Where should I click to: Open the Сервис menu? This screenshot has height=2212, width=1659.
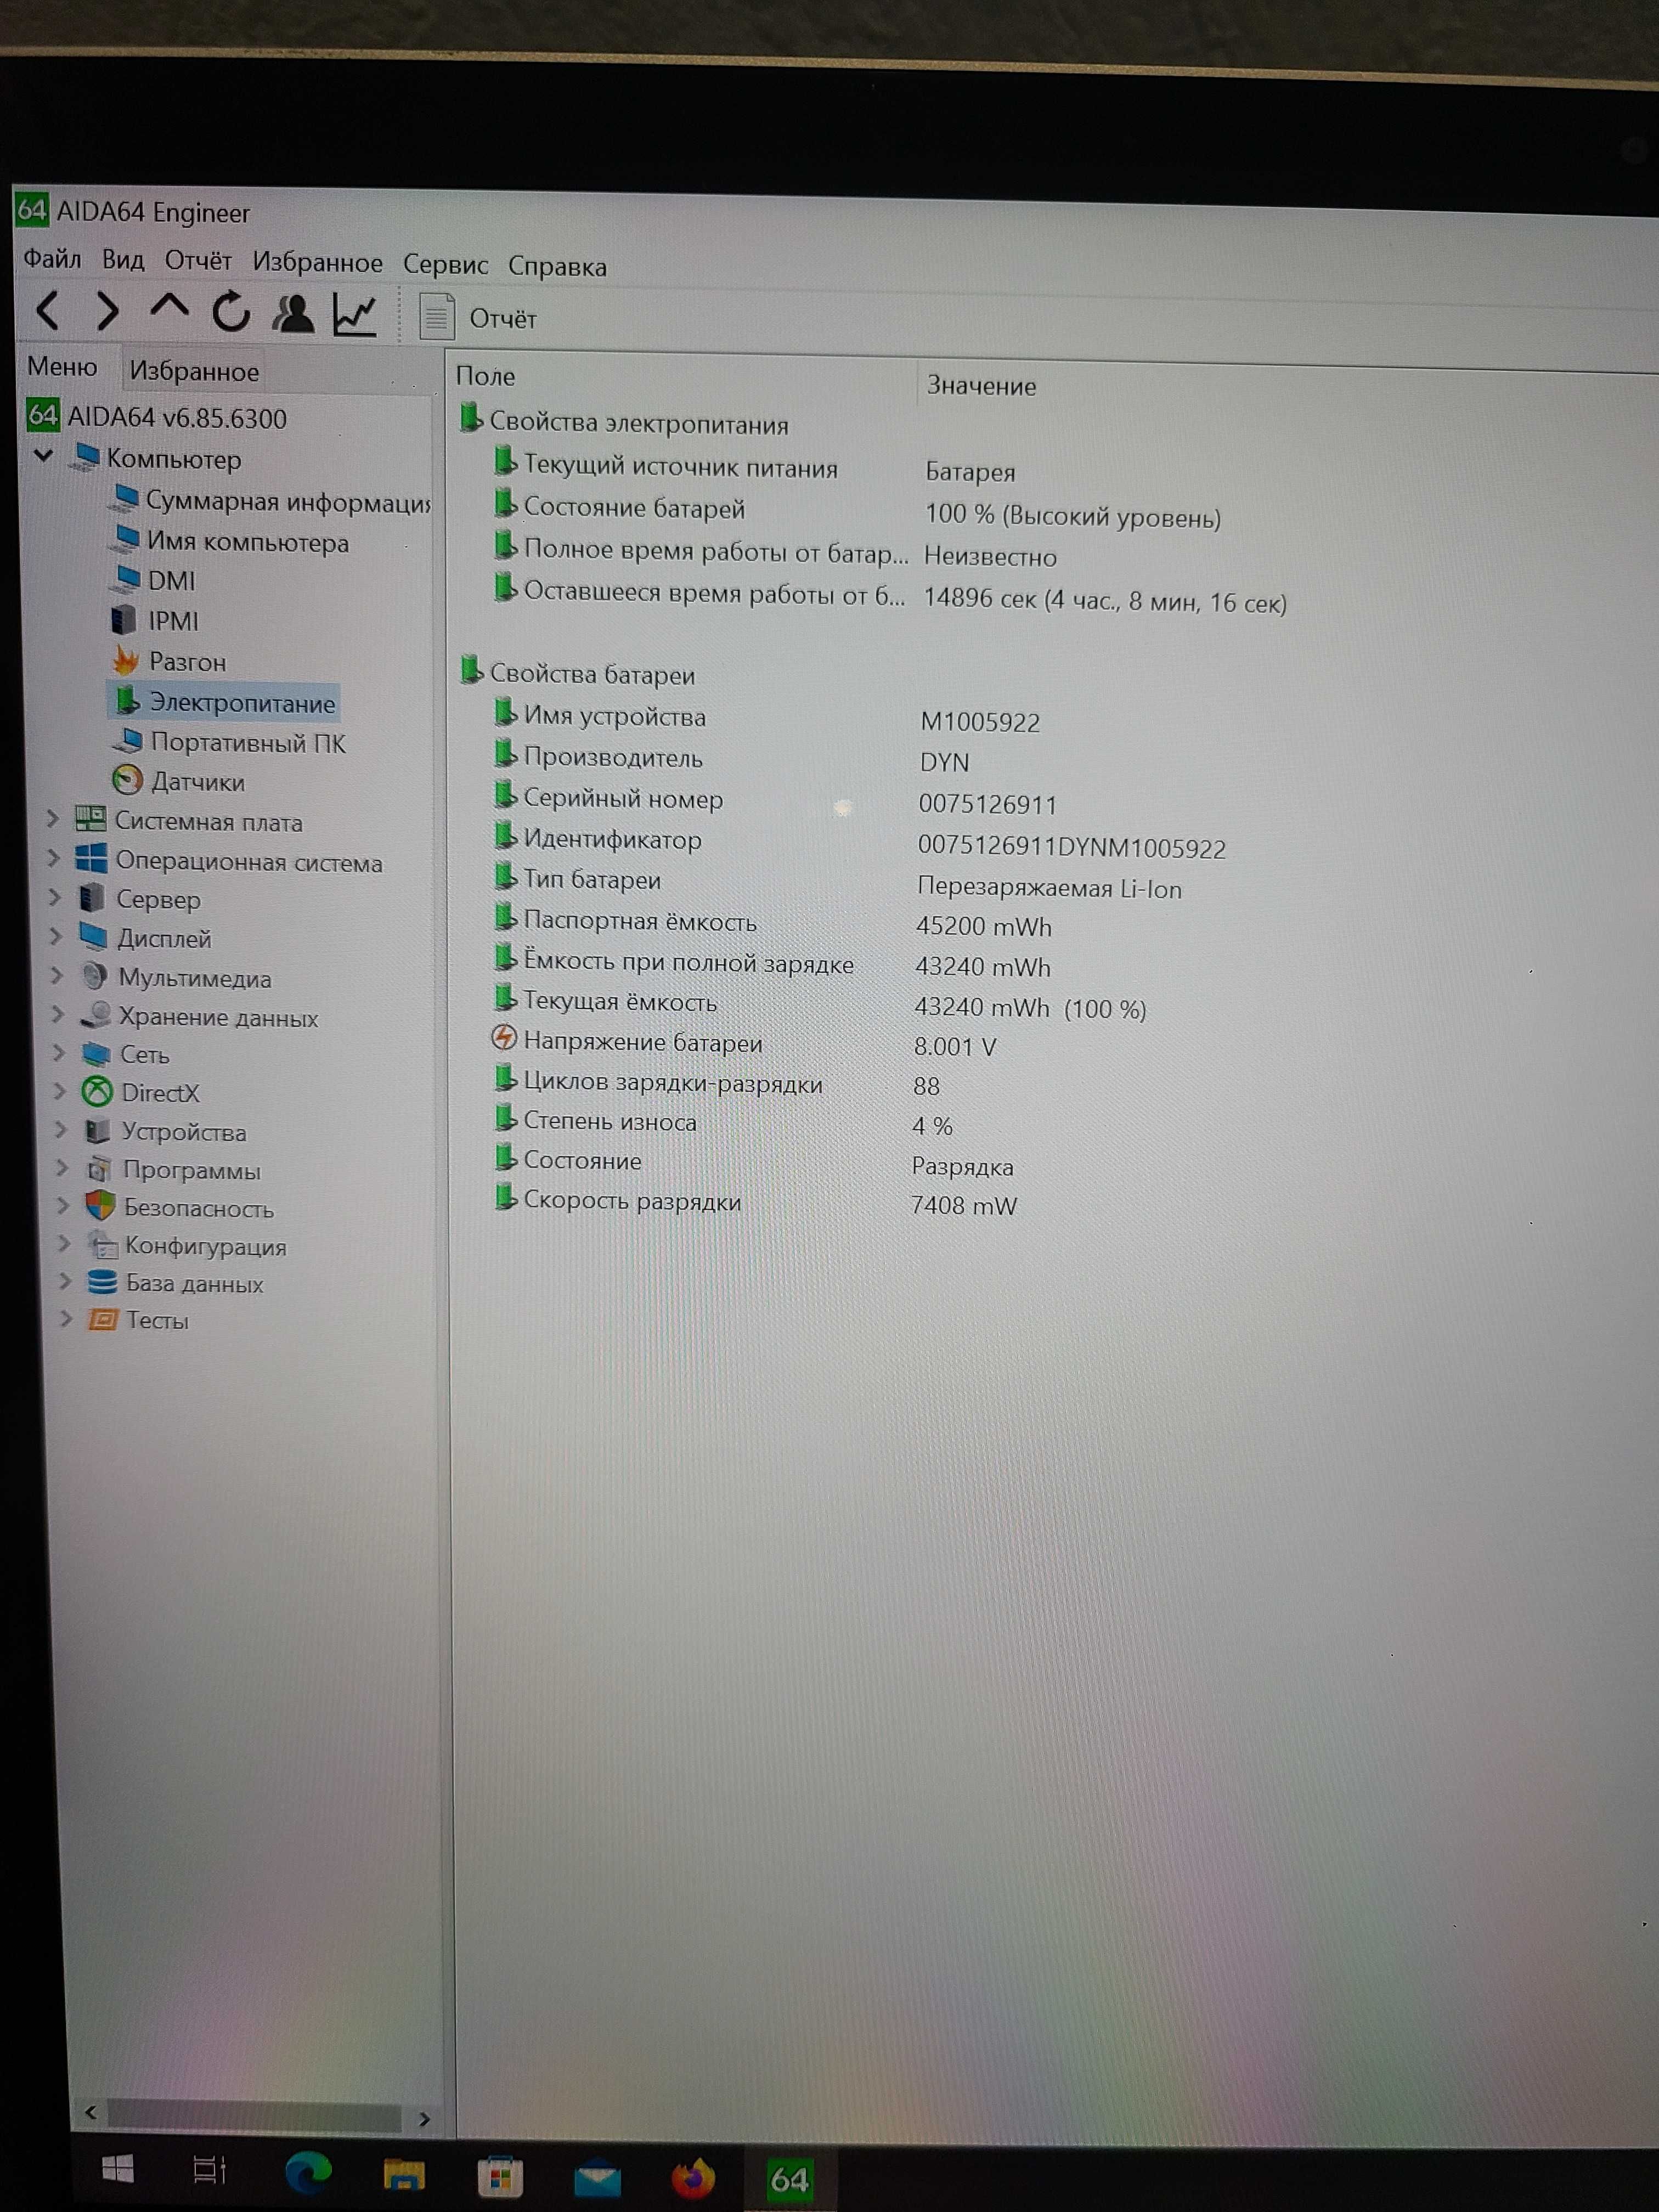click(x=445, y=265)
